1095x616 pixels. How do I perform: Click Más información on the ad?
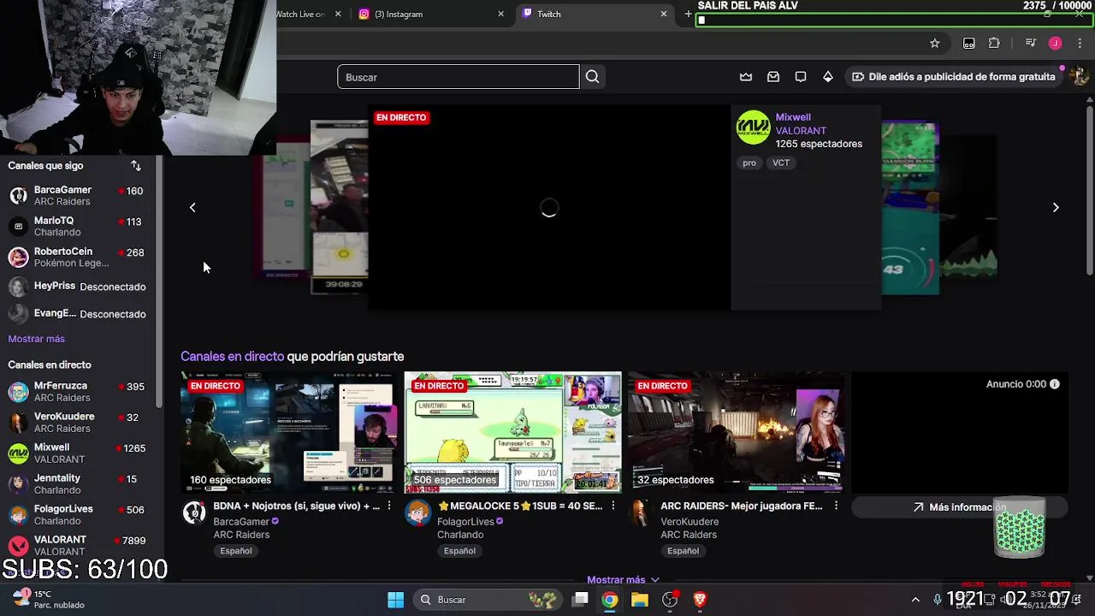coord(959,507)
